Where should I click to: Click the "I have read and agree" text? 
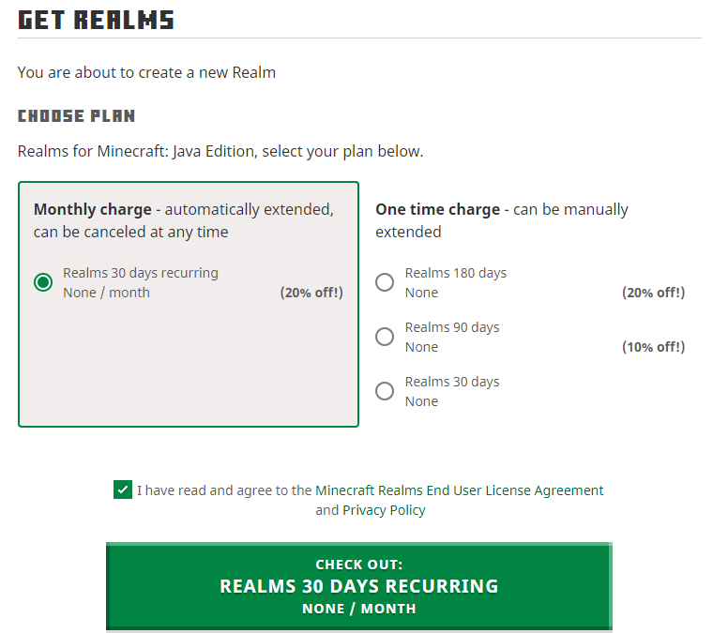point(224,490)
